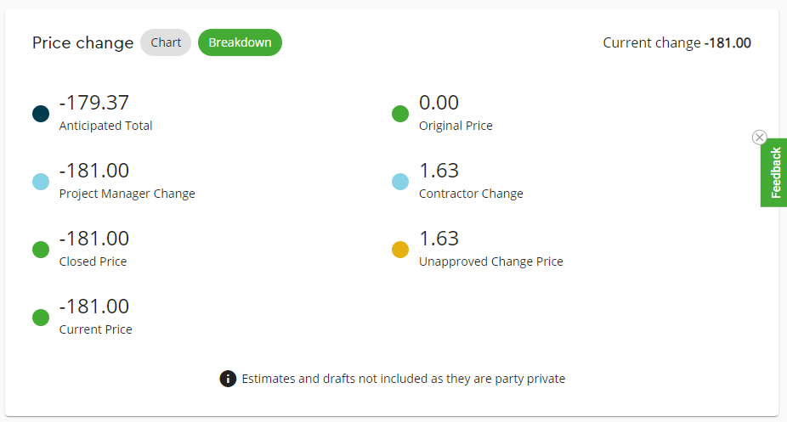Click the Unapproved Change Price yellow dot
The height and width of the screenshot is (422, 787).
tap(400, 250)
